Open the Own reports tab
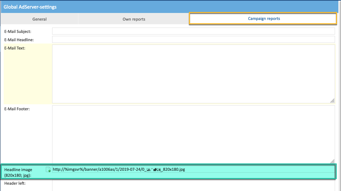 [x=134, y=19]
